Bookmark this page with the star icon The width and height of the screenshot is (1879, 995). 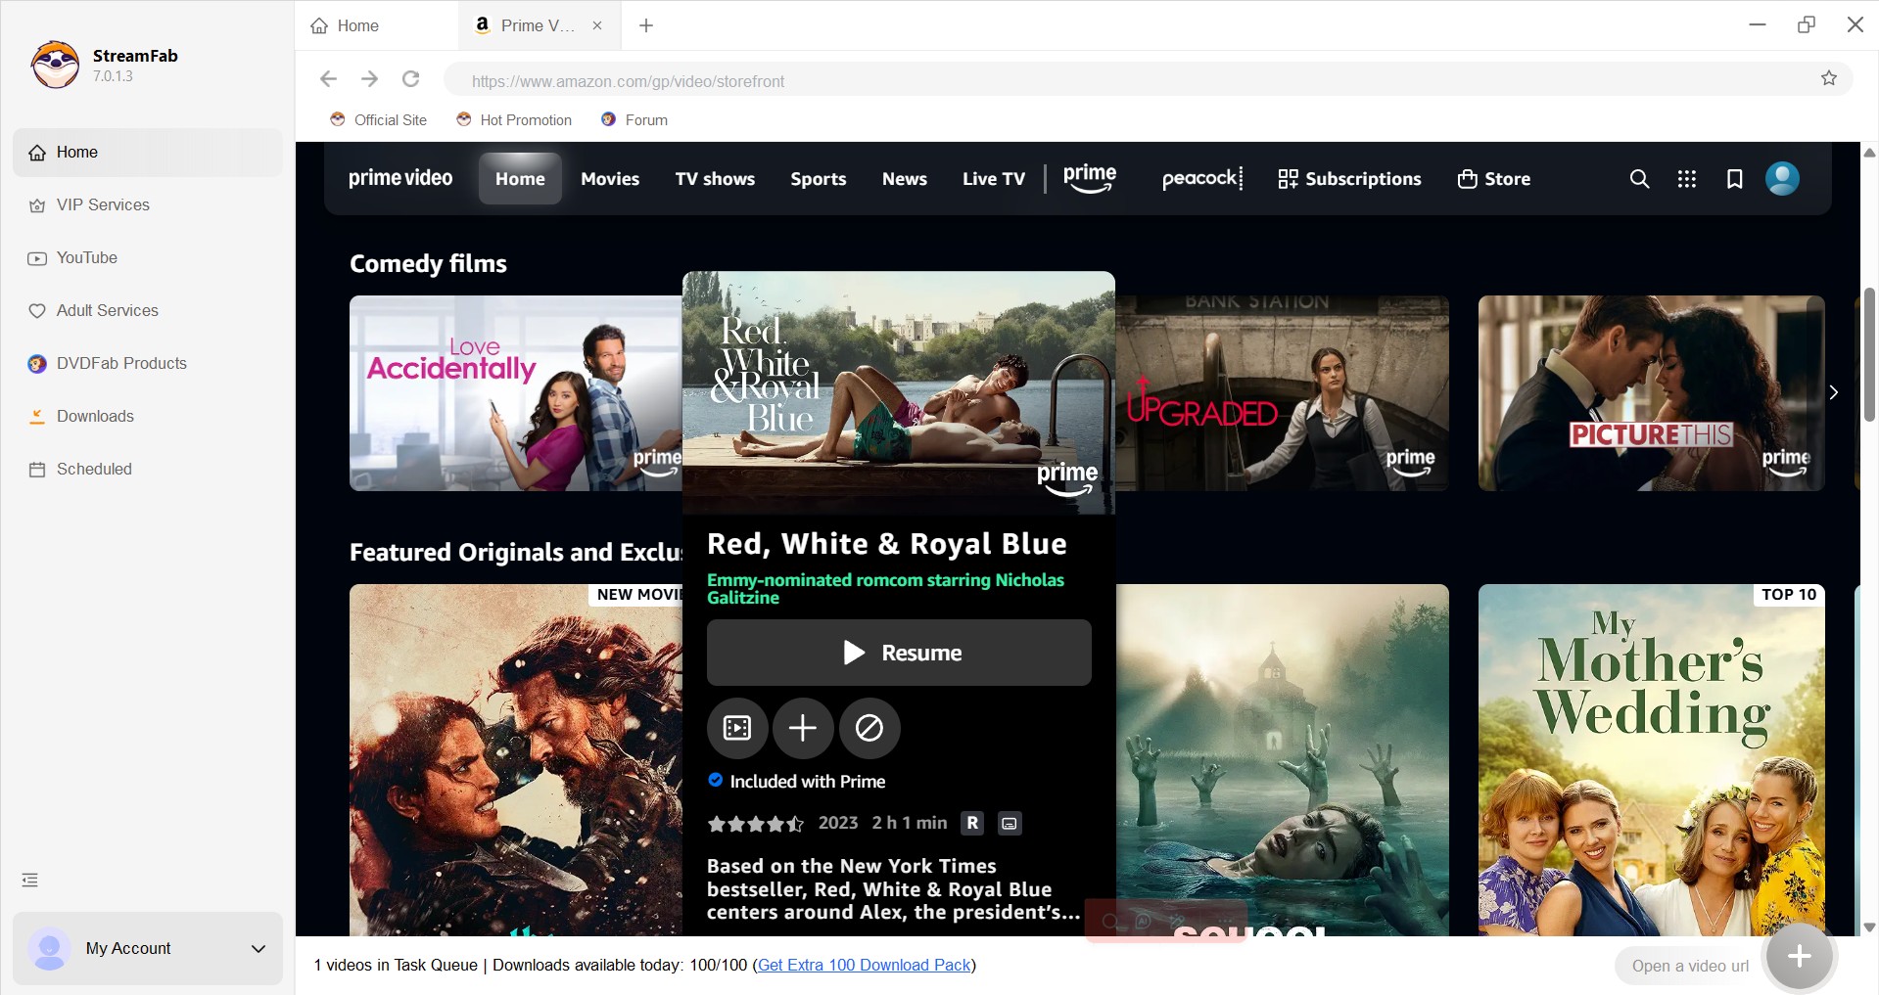1828,77
